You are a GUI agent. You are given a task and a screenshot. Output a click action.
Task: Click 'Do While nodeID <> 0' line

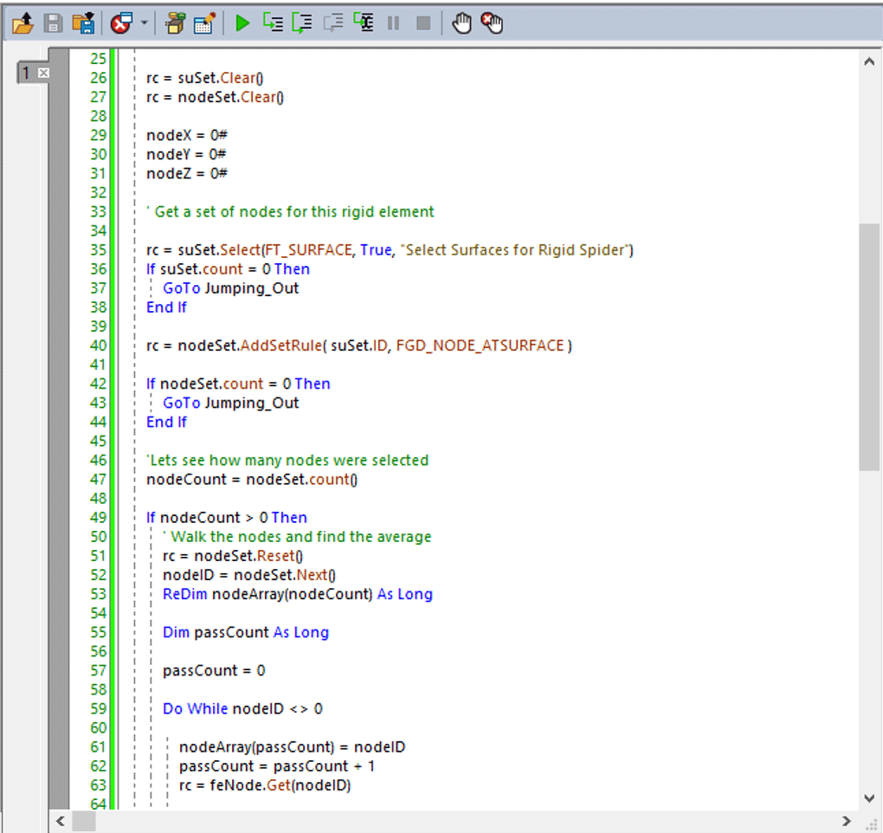tap(242, 708)
